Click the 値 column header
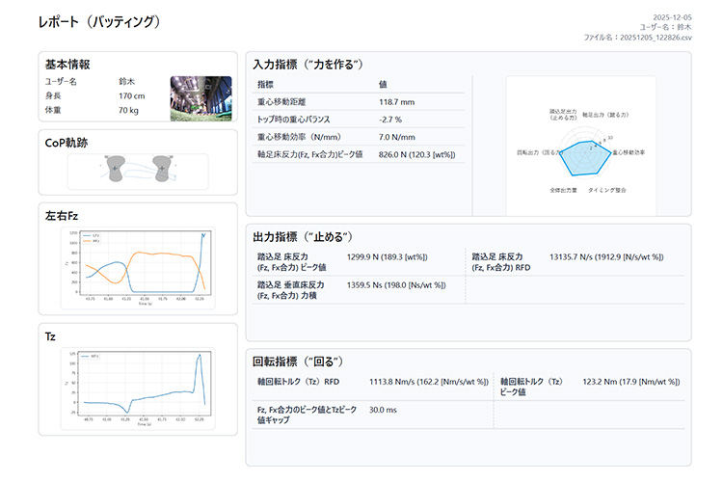This screenshot has height=482, width=723. 384,85
